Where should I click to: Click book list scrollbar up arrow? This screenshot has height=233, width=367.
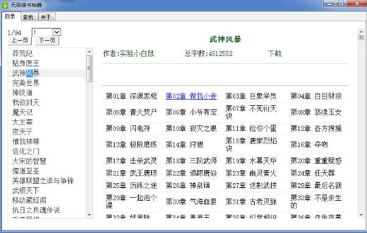[89, 52]
